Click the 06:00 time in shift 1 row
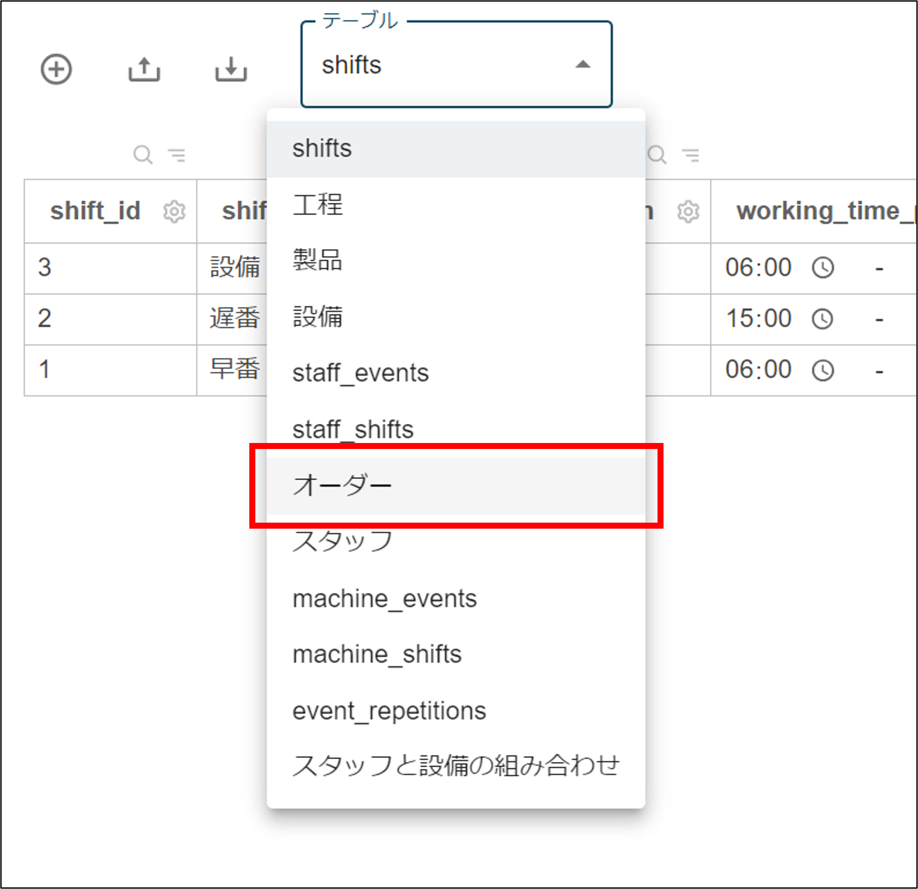Viewport: 918px width, 889px height. click(758, 369)
